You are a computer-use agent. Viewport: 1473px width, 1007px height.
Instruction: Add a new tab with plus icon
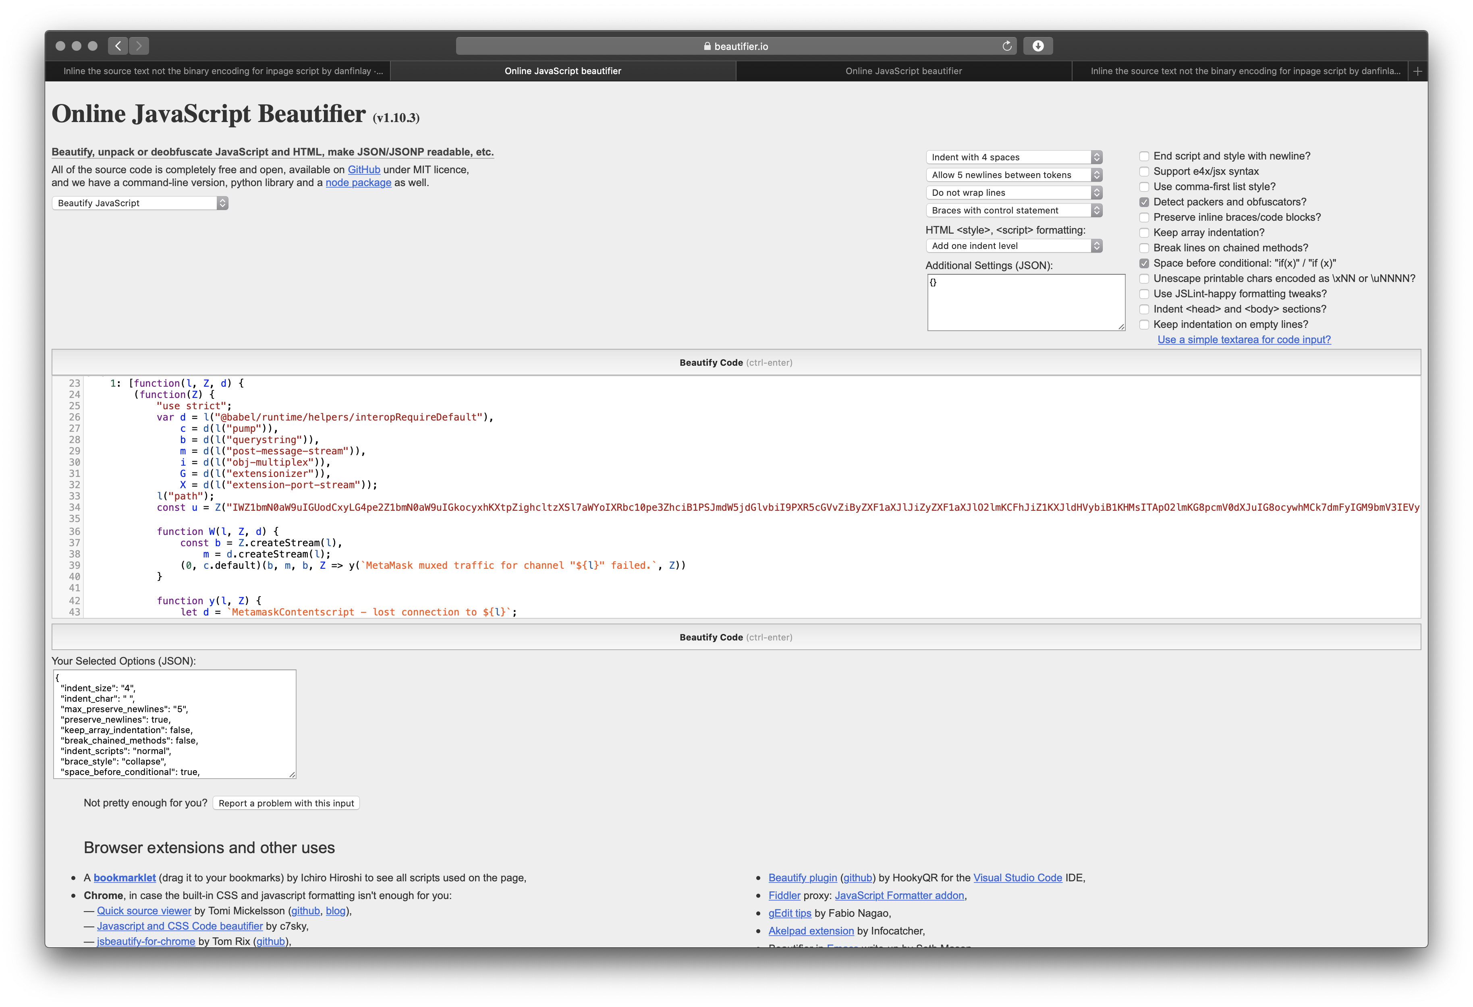[x=1418, y=71]
